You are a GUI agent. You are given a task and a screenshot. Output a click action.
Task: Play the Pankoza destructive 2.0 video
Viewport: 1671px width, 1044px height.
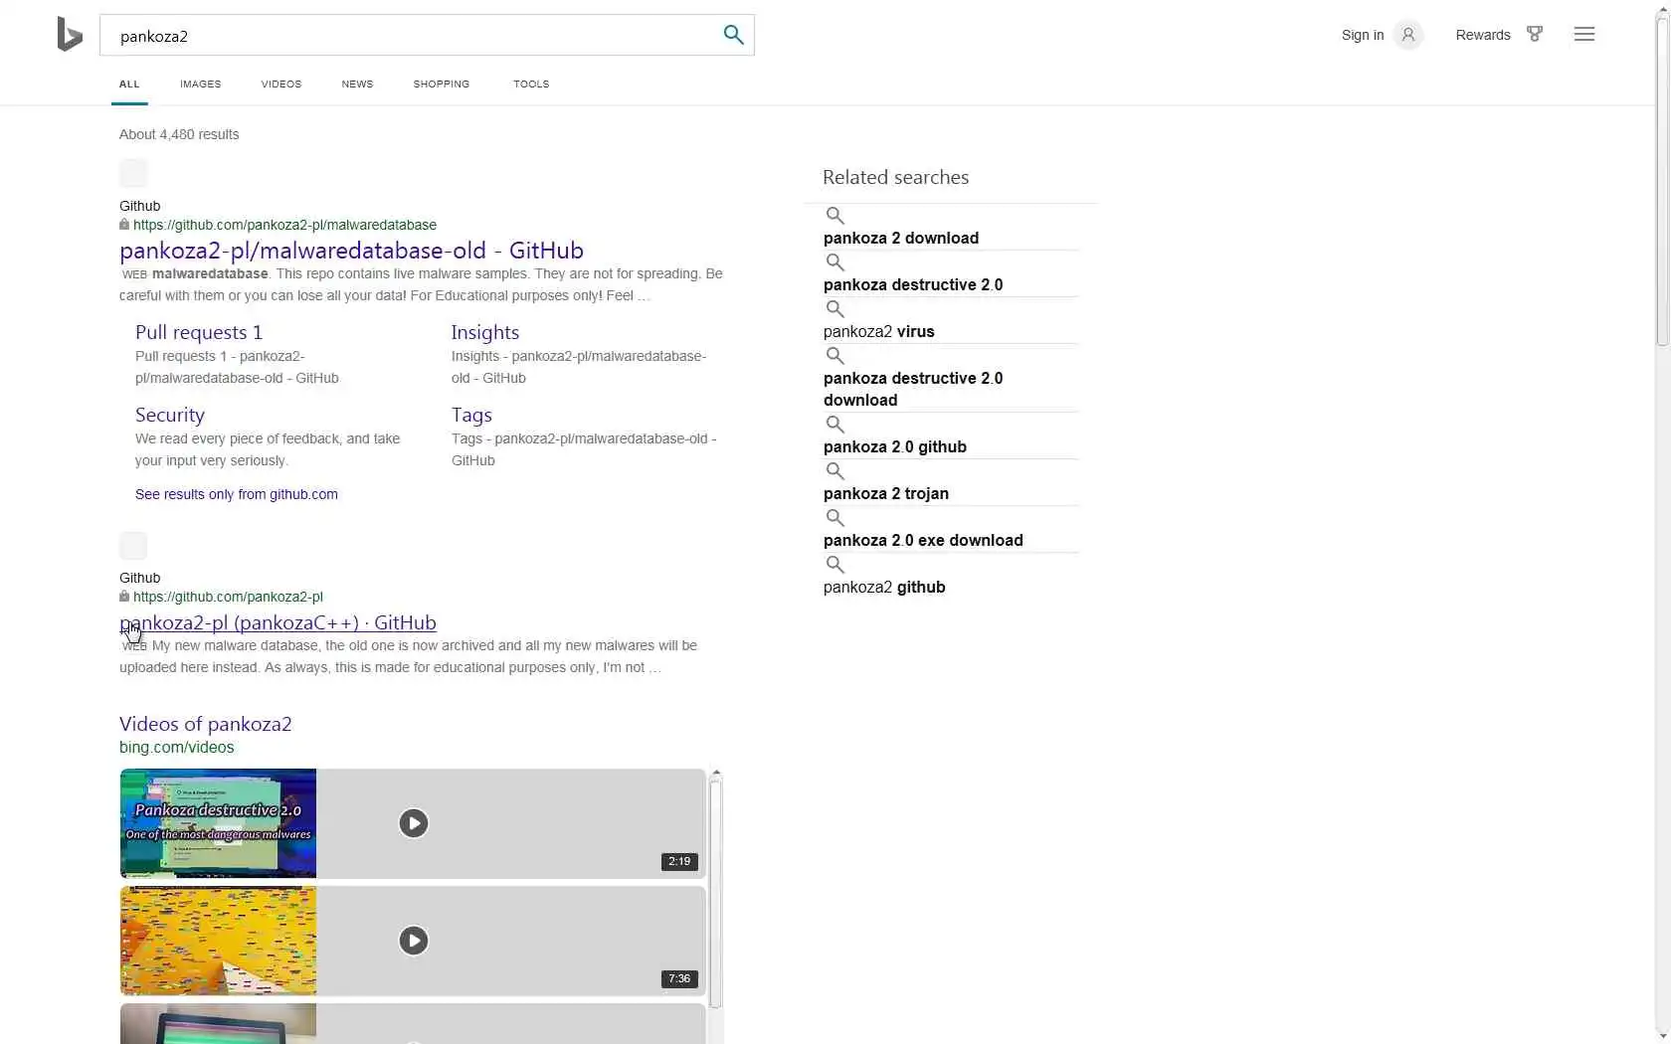point(413,823)
